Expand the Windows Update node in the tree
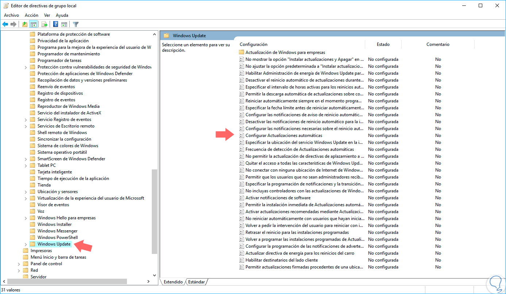 (26, 244)
